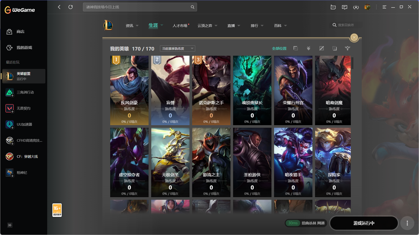This screenshot has width=419, height=235.
Task: Click the refresh page icon
Action: pyautogui.click(x=71, y=7)
